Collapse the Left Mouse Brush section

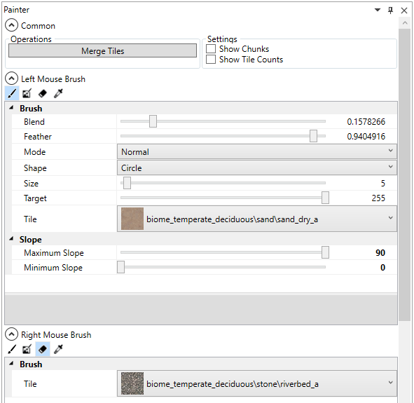[x=12, y=78]
